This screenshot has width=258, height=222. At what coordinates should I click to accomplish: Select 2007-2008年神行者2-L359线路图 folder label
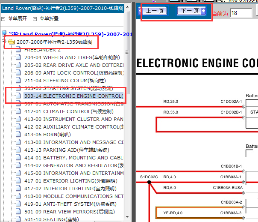(x=55, y=42)
